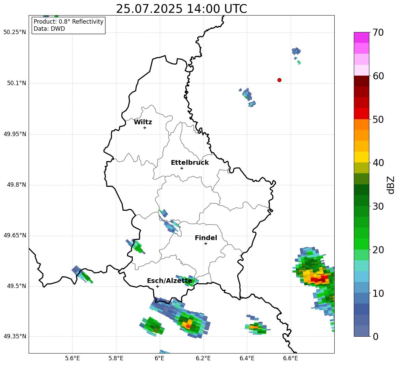Screen dimensions: 399x365
Task: Select the Esch/Alzette city label
Action: tap(170, 281)
